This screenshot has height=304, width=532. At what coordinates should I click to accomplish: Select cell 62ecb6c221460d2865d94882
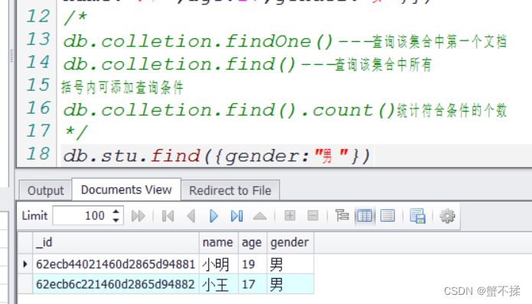pyautogui.click(x=116, y=284)
